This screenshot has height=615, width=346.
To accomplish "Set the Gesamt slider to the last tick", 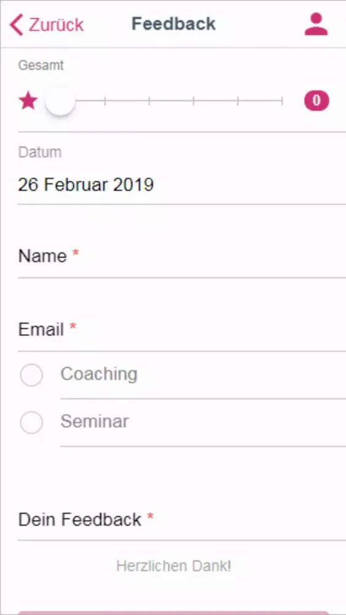I will pos(282,101).
